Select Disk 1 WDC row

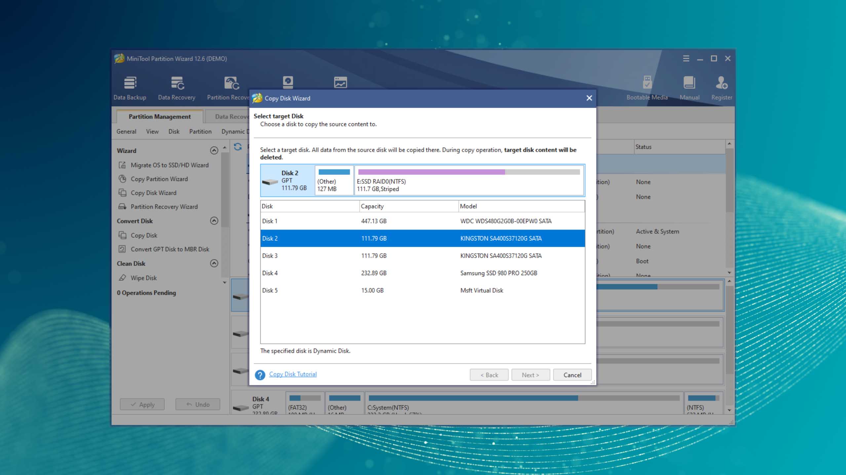423,221
